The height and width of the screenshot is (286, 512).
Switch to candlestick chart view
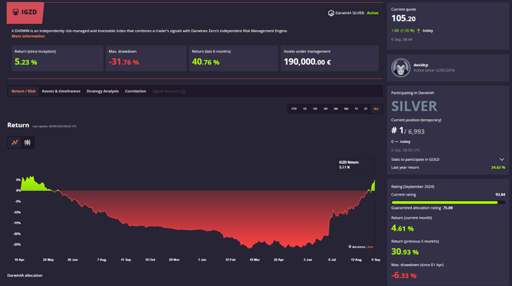point(27,142)
